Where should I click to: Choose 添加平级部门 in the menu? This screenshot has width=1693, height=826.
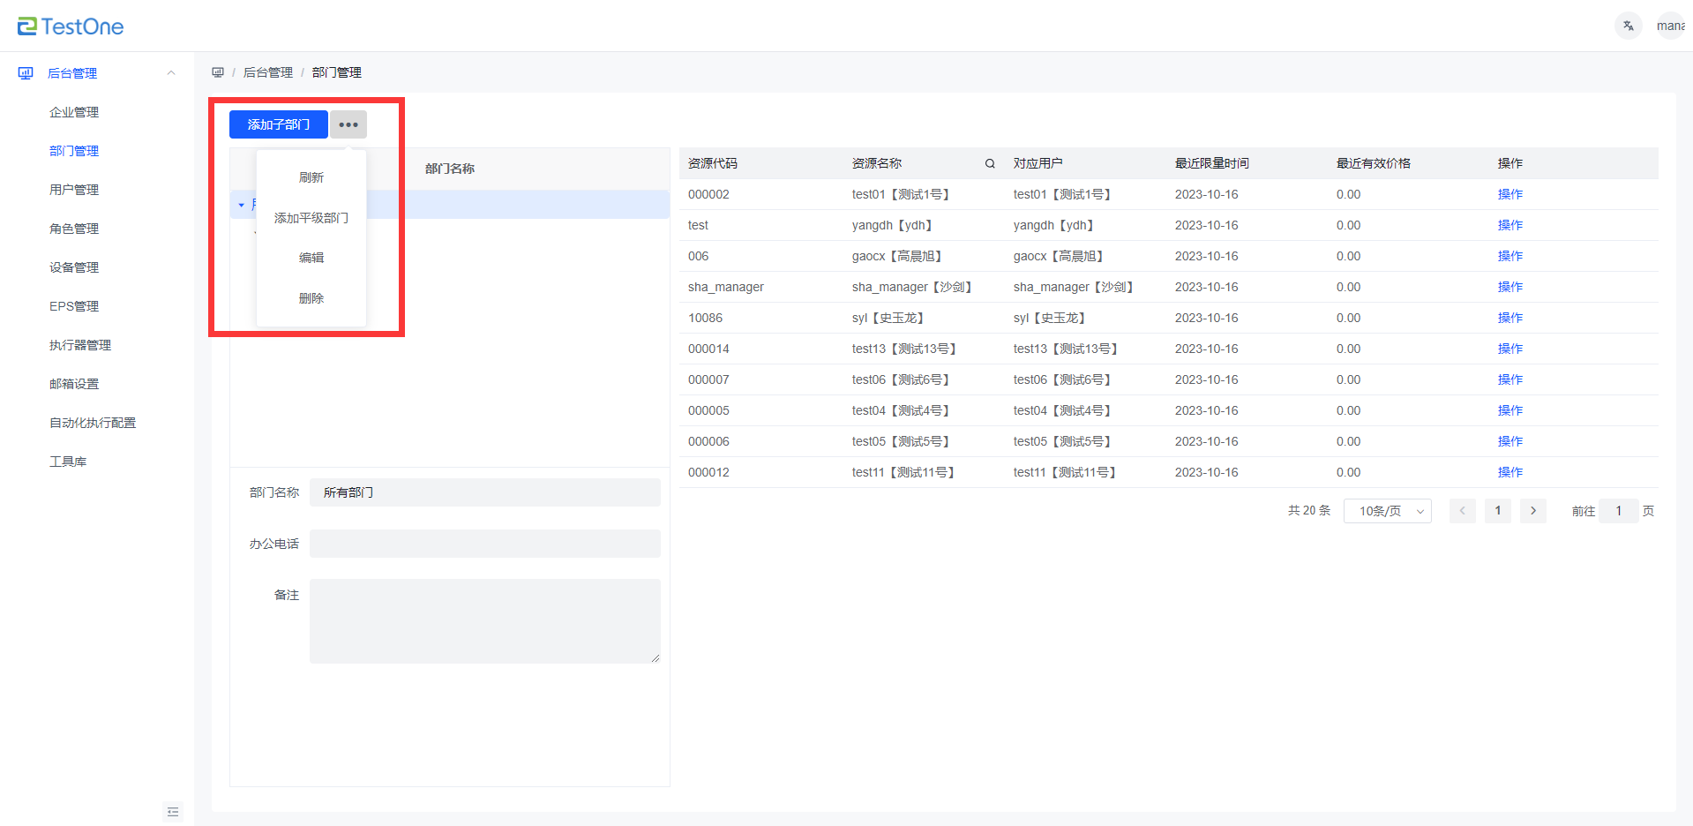click(311, 218)
